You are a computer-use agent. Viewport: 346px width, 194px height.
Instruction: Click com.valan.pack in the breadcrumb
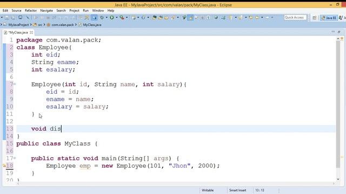pos(63,25)
